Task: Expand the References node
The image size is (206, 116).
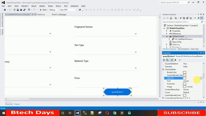Action: 167,34
